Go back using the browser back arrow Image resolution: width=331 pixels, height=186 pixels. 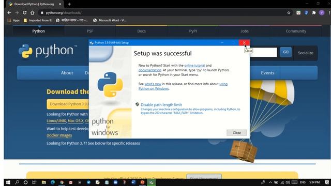[x=9, y=12]
